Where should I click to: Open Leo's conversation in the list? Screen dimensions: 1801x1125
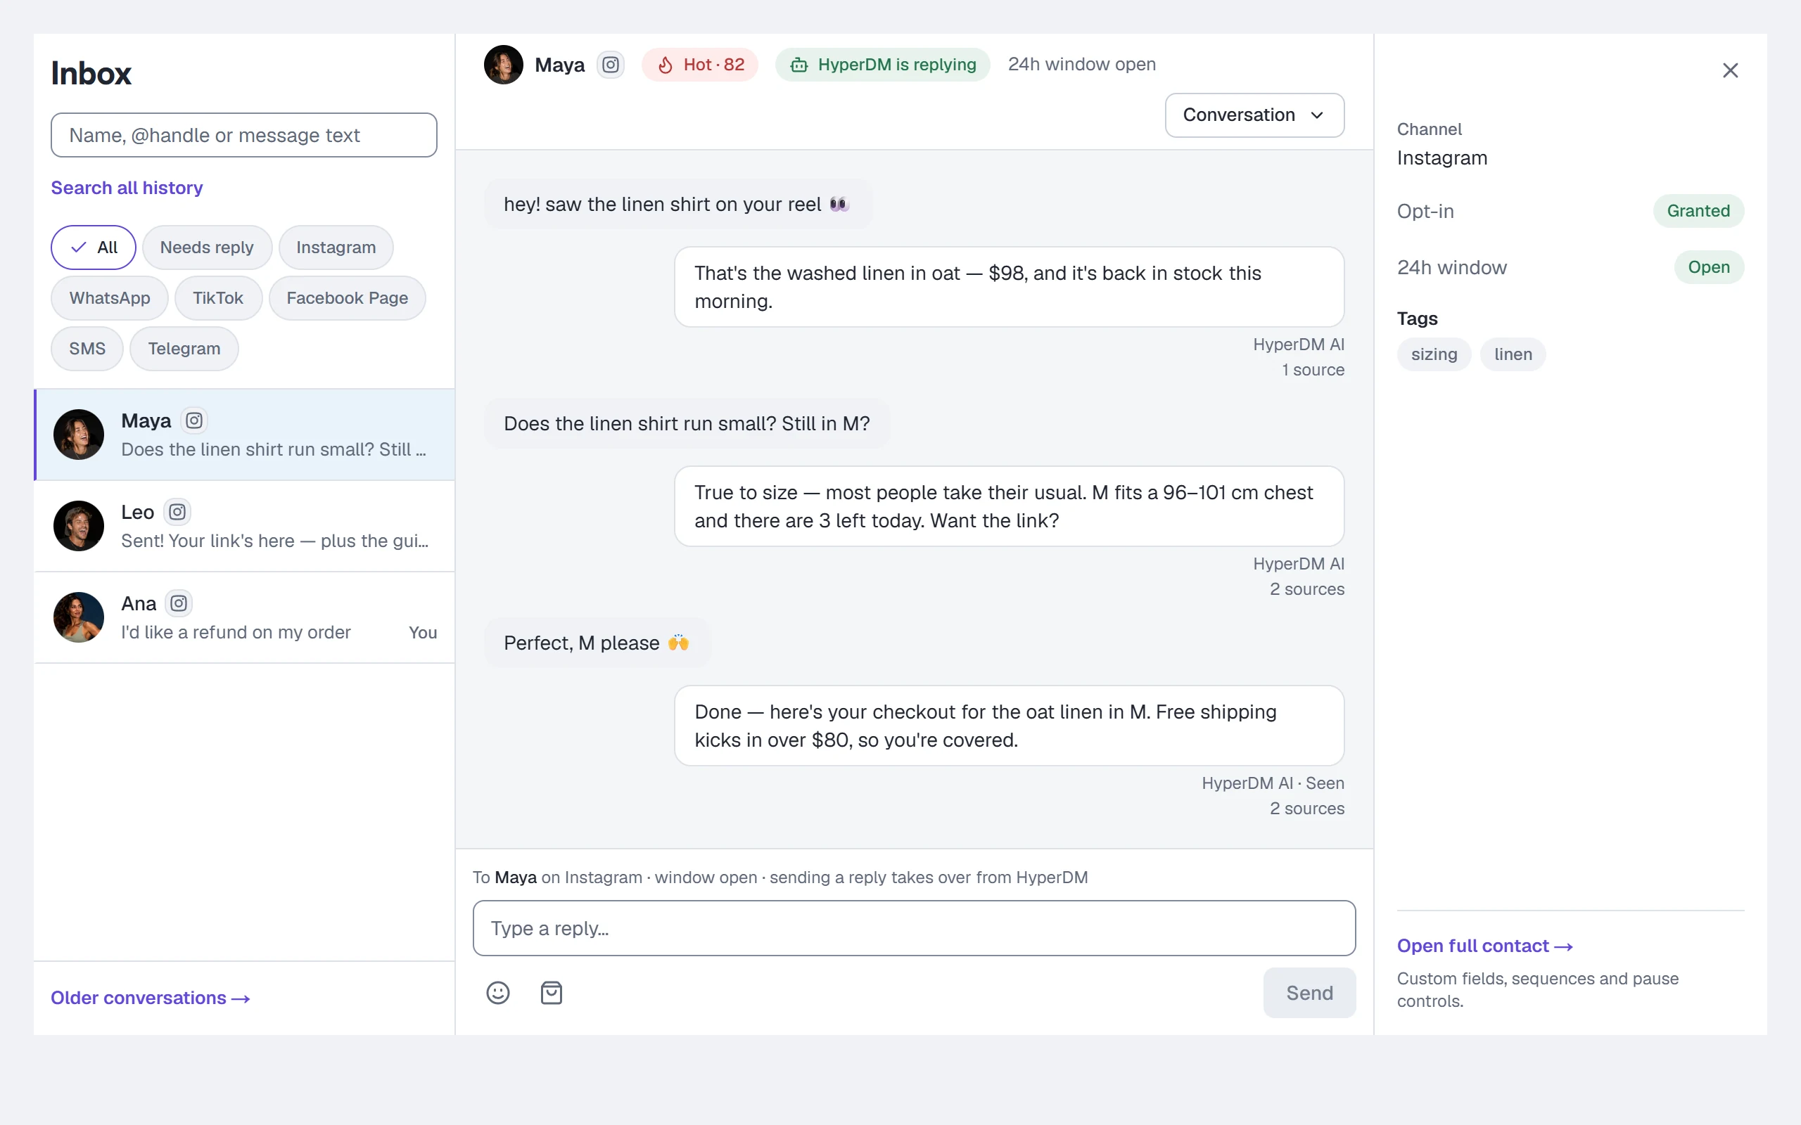pos(244,526)
